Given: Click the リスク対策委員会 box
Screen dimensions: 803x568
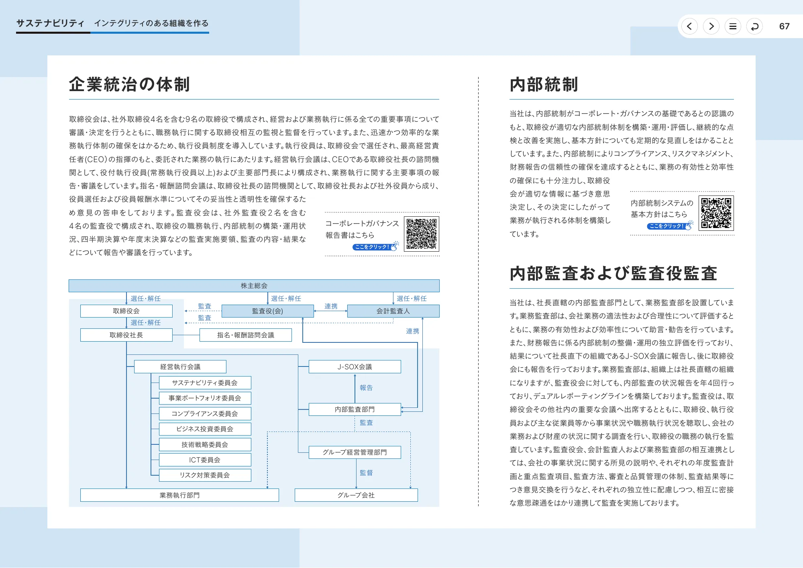Looking at the screenshot, I should point(205,475).
